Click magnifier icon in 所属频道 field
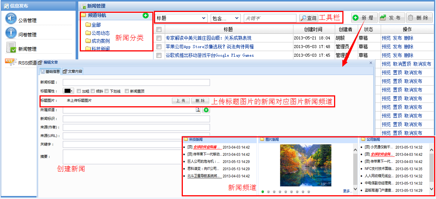This screenshot has height=199, width=436. [x=198, y=110]
